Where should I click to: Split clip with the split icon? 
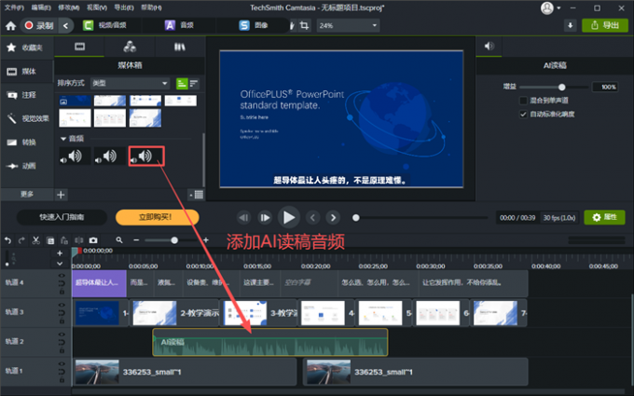[79, 240]
